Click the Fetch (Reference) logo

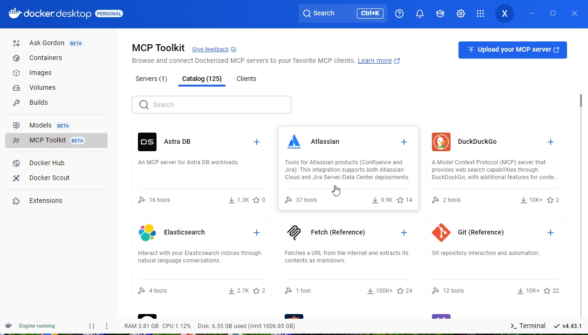[294, 233]
